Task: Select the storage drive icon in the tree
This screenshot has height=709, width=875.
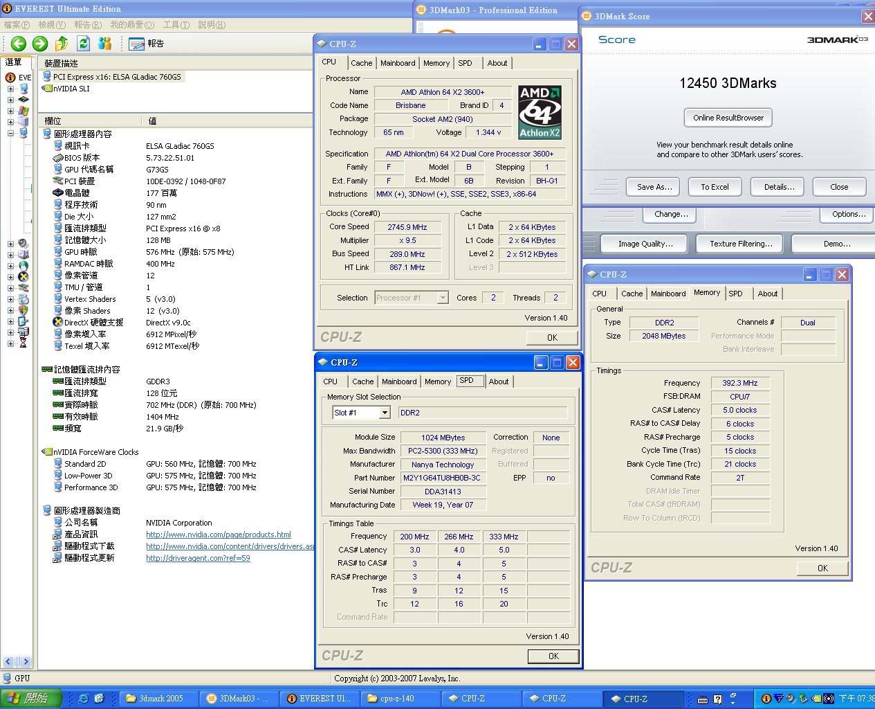Action: pyautogui.click(x=24, y=255)
